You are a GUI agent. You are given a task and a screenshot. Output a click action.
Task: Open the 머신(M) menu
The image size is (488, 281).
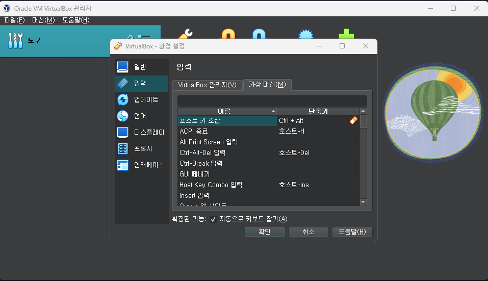[x=43, y=20]
